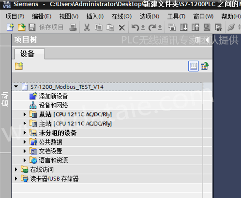Open the 编辑(E) menu
The image size is (241, 198).
(x=42, y=16)
